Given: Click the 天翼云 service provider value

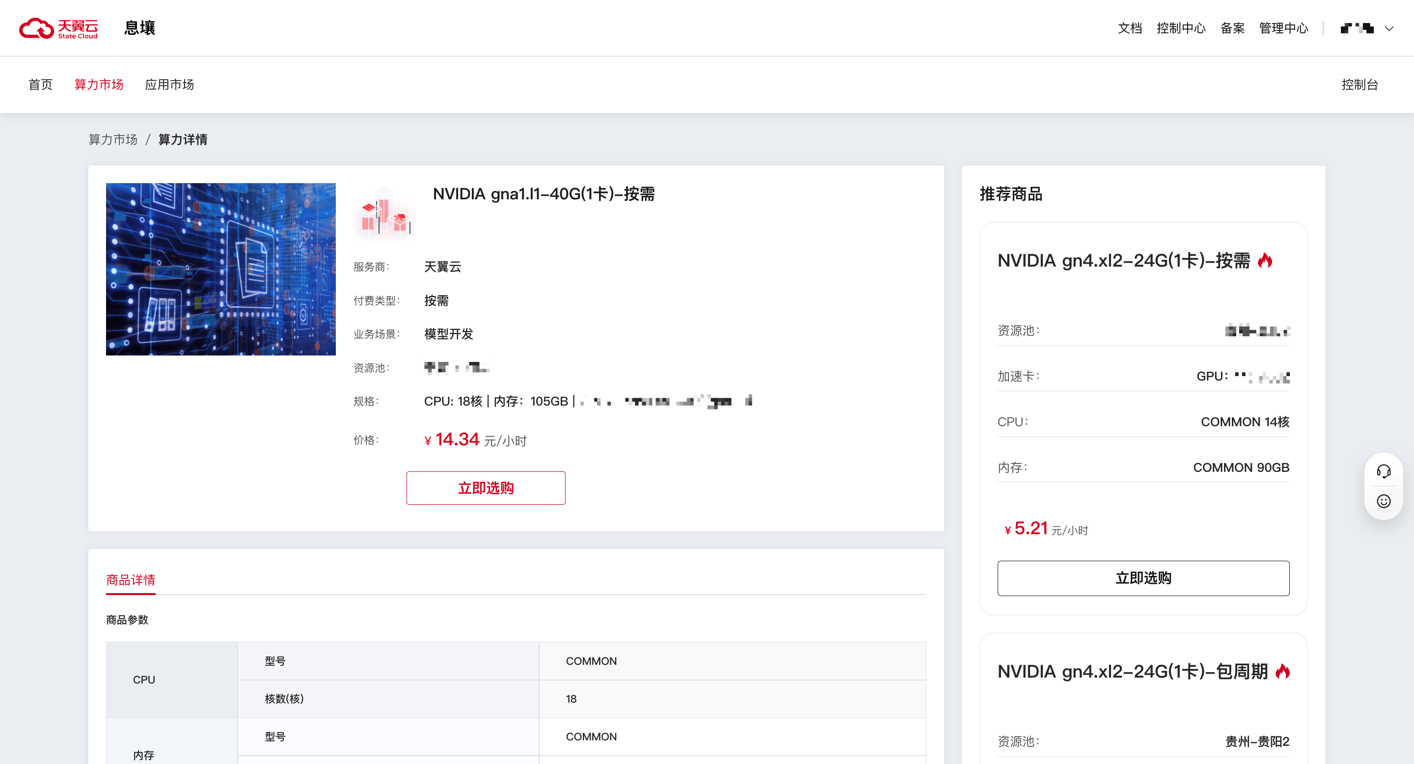Looking at the screenshot, I should pos(442,267).
